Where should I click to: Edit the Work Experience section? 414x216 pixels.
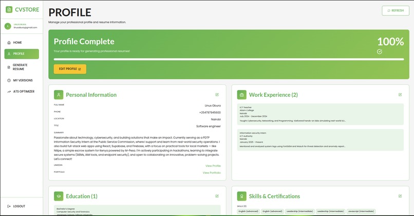400,95
